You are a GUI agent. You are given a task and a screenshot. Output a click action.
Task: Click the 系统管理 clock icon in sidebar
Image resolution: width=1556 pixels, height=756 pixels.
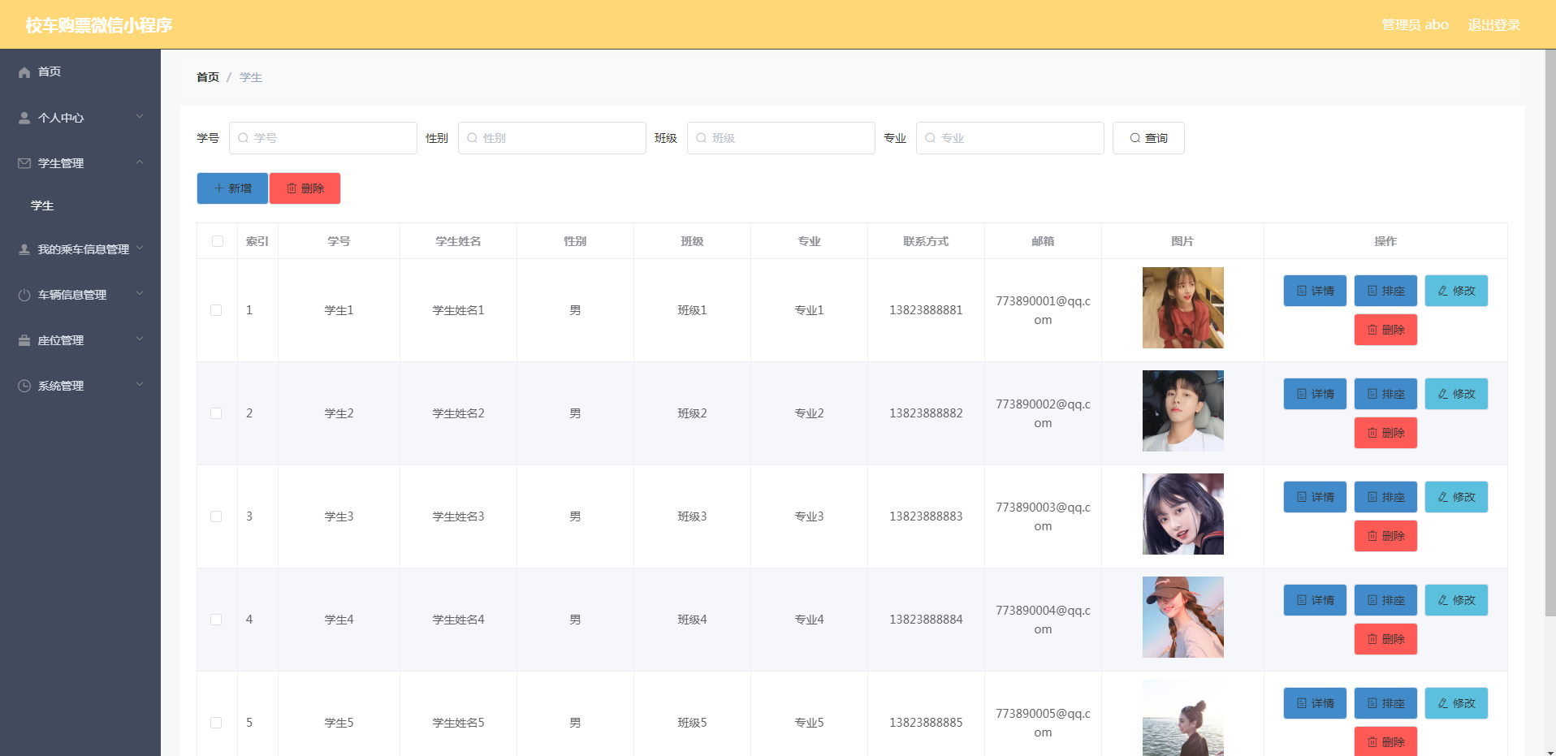24,386
